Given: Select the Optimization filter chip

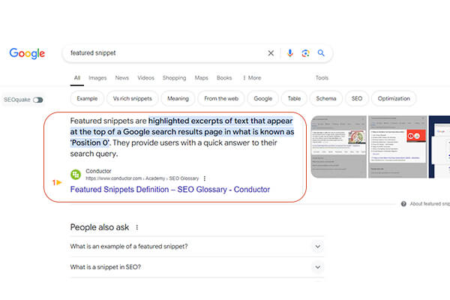Looking at the screenshot, I should [x=394, y=98].
